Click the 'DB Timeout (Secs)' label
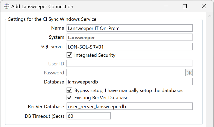 44,116
